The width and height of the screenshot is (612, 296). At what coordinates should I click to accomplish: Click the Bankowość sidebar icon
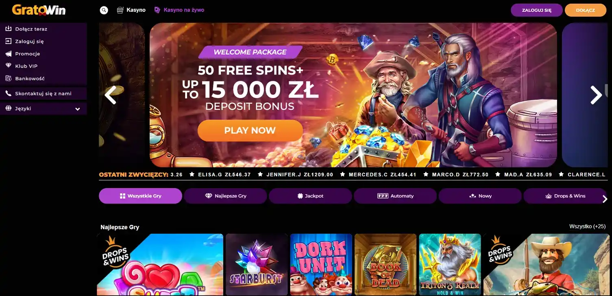pyautogui.click(x=8, y=79)
